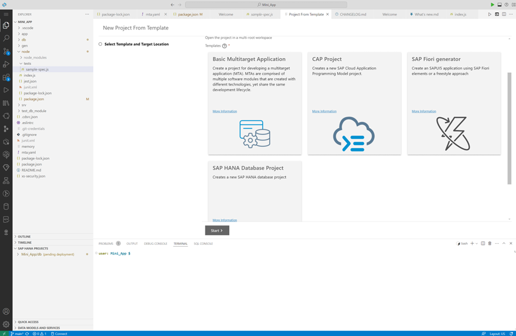The image size is (516, 336).
Task: Switch to the mta.yaml tab
Action: [x=152, y=14]
